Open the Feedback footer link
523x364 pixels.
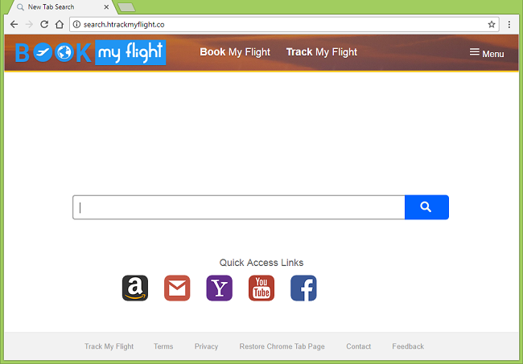click(408, 346)
